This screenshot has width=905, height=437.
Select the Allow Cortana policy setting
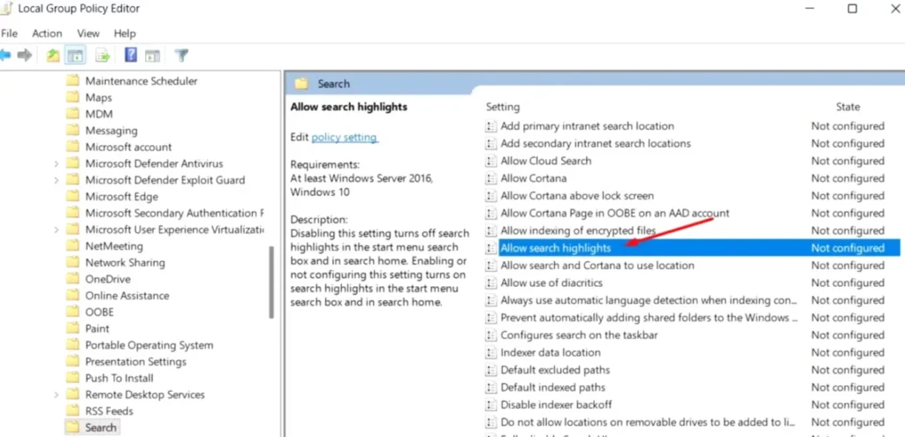tap(533, 178)
